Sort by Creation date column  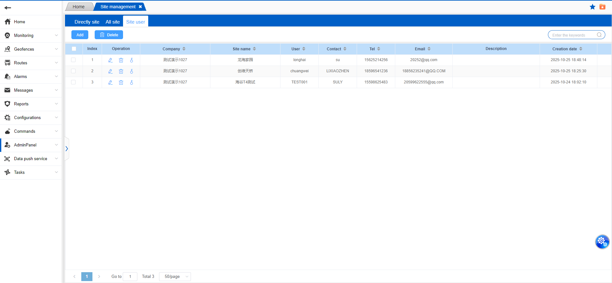[581, 49]
